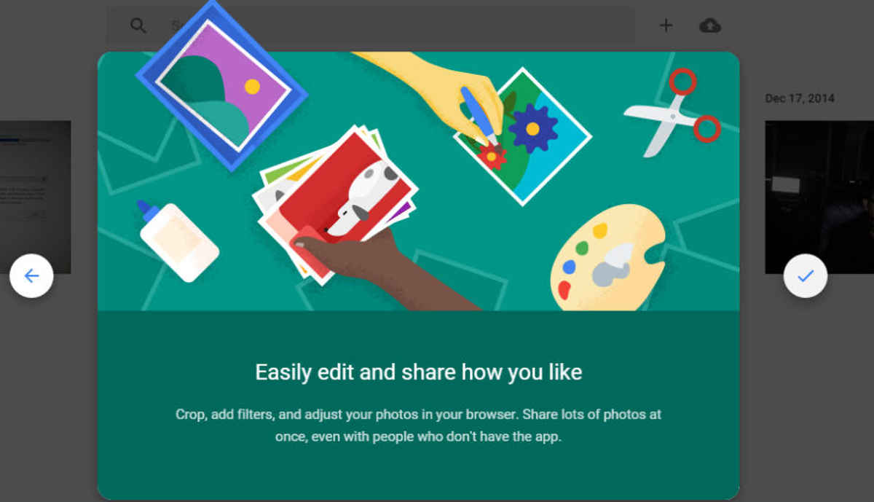Click the cloud upload icon
This screenshot has height=502, width=874.
709,26
